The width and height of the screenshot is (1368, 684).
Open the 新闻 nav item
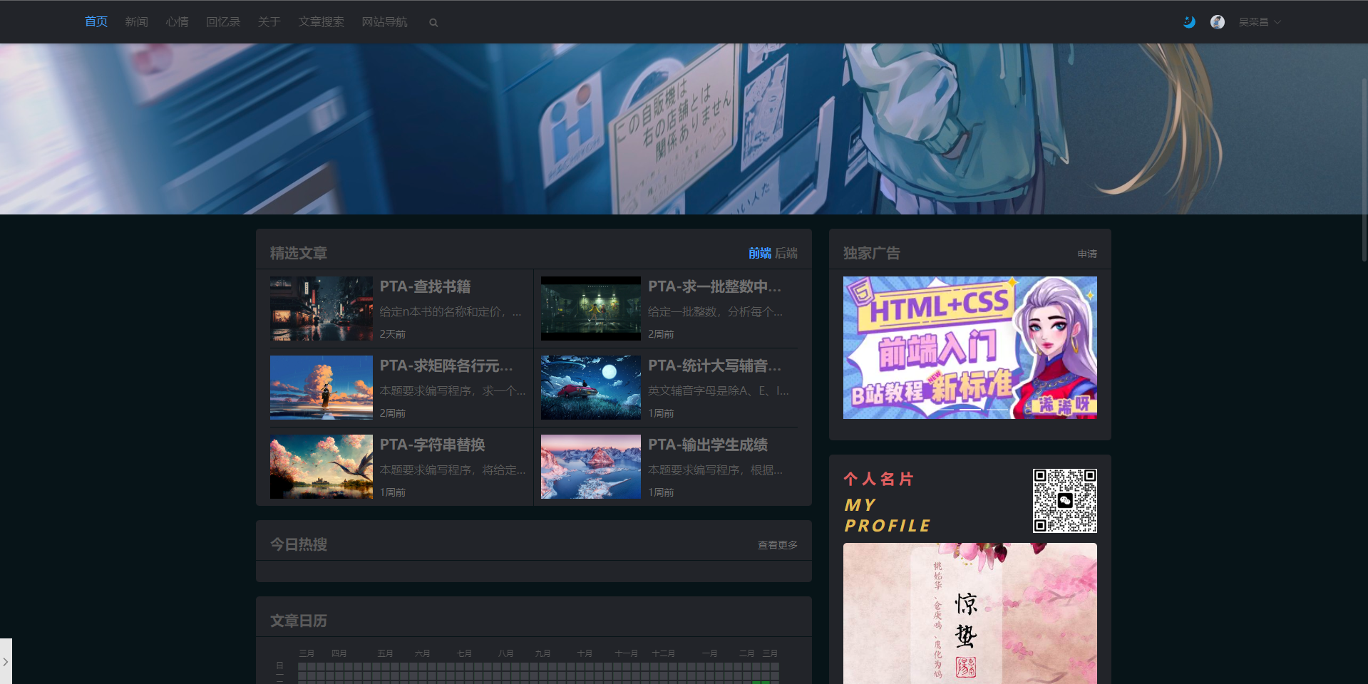point(136,22)
